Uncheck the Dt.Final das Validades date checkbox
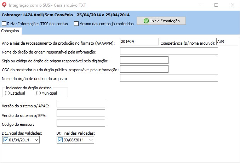 click(x=59, y=140)
